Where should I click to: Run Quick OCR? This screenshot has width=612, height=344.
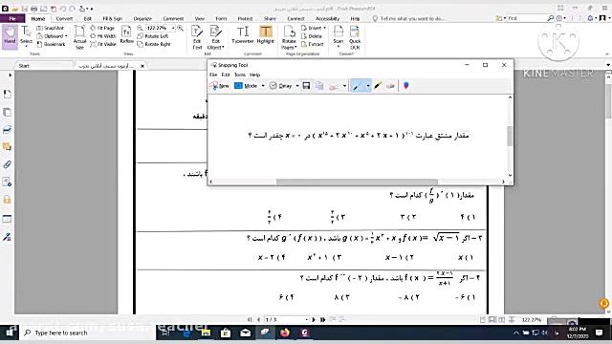tap(355, 37)
